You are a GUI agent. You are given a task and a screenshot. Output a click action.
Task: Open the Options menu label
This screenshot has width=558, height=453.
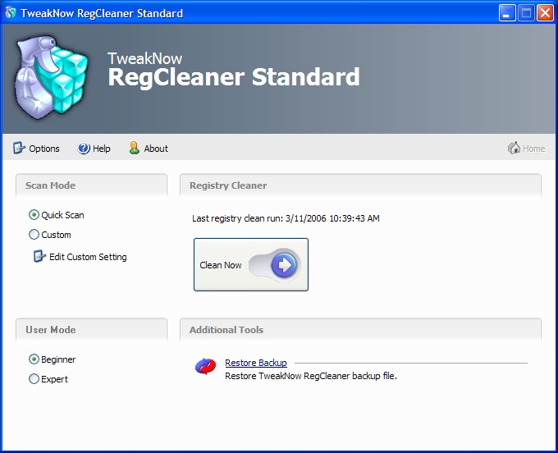pos(44,149)
